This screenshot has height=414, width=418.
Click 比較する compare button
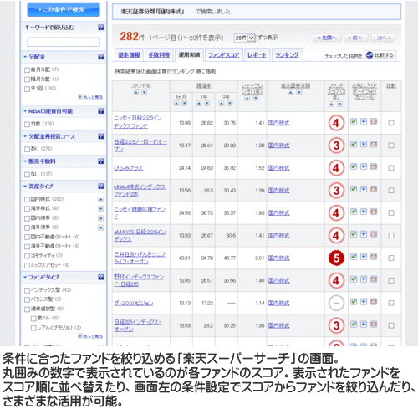380,55
